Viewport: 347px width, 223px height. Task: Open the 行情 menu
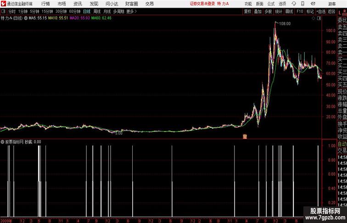(x=45, y=4)
